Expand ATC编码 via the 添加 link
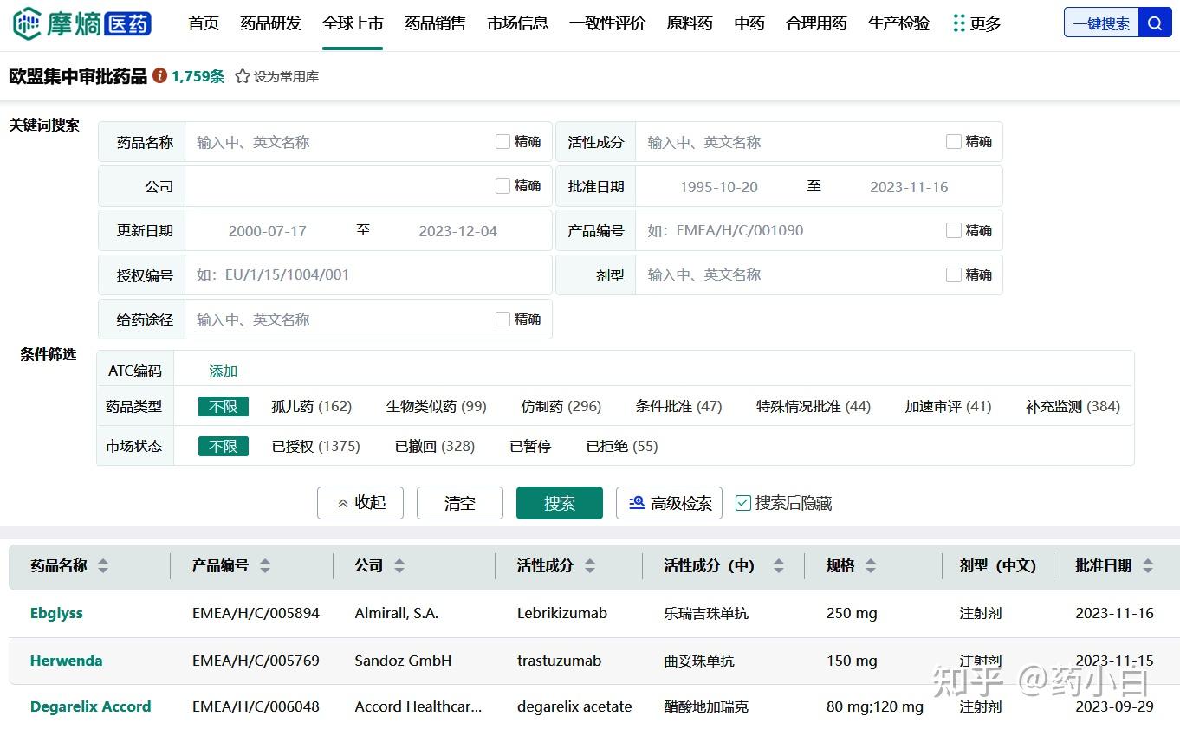The width and height of the screenshot is (1180, 729). pyautogui.click(x=223, y=370)
